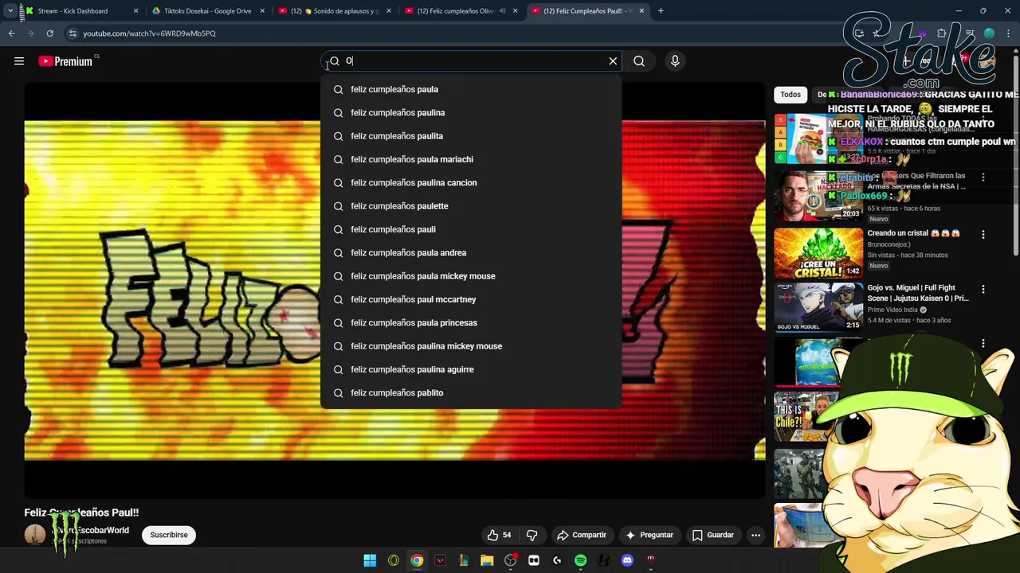Choose suggestion 'feliz cumpleaños pablito'
Viewport: 1020px width, 573px height.
tap(471, 392)
